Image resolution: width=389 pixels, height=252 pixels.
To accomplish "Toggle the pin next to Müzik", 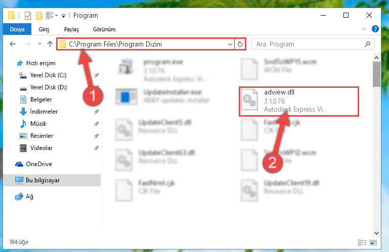I will pyautogui.click(x=97, y=124).
